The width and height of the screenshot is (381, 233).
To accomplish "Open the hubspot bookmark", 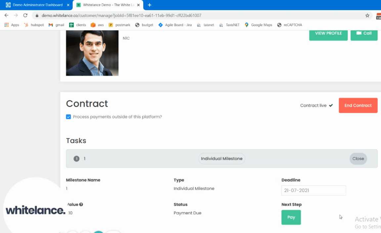I will pos(34,25).
